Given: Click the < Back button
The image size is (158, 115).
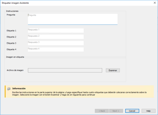Looking at the screenshot, I should click(x=102, y=111).
